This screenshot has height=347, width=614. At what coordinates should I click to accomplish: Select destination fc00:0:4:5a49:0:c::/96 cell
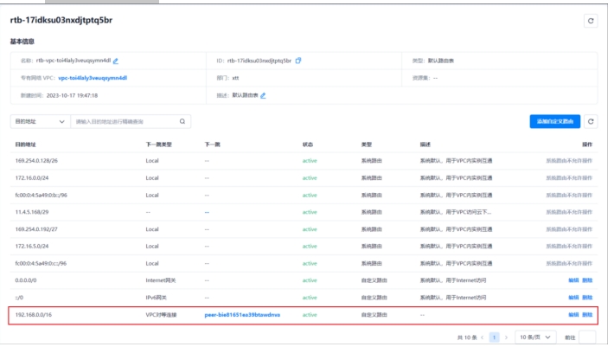point(41,264)
